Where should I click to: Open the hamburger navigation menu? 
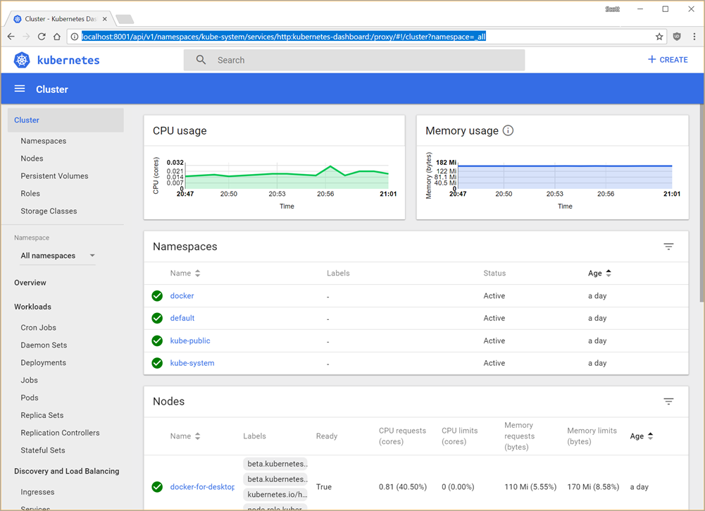pyautogui.click(x=20, y=89)
